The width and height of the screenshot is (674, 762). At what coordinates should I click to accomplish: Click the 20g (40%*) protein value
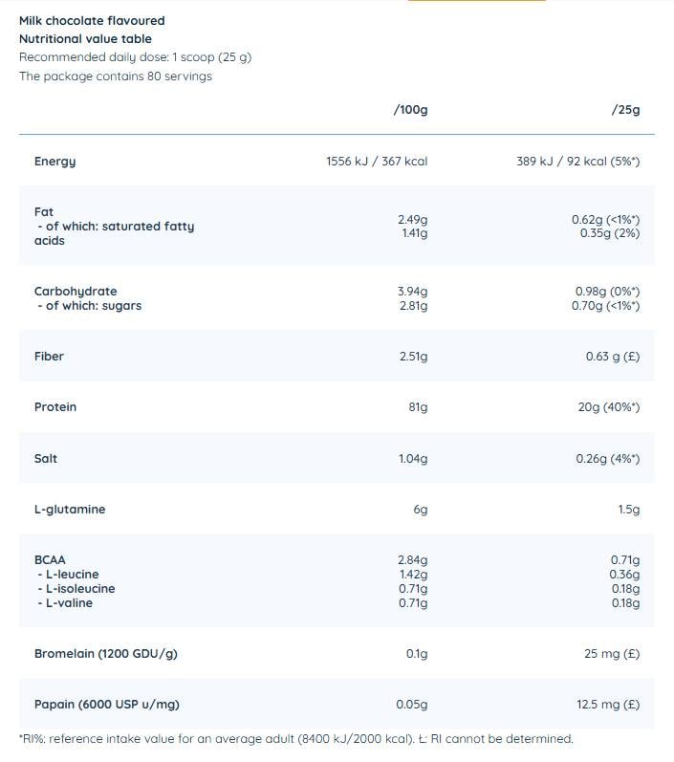(x=609, y=407)
